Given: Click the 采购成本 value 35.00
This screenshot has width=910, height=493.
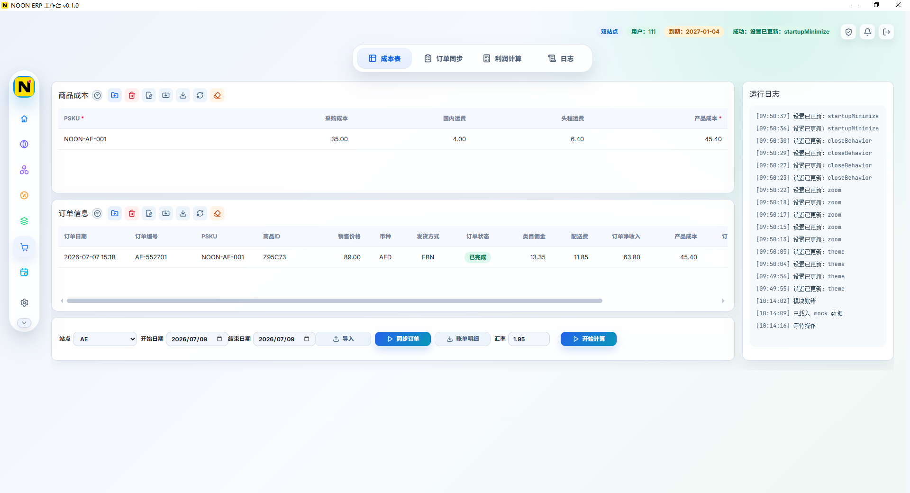Looking at the screenshot, I should [x=339, y=139].
